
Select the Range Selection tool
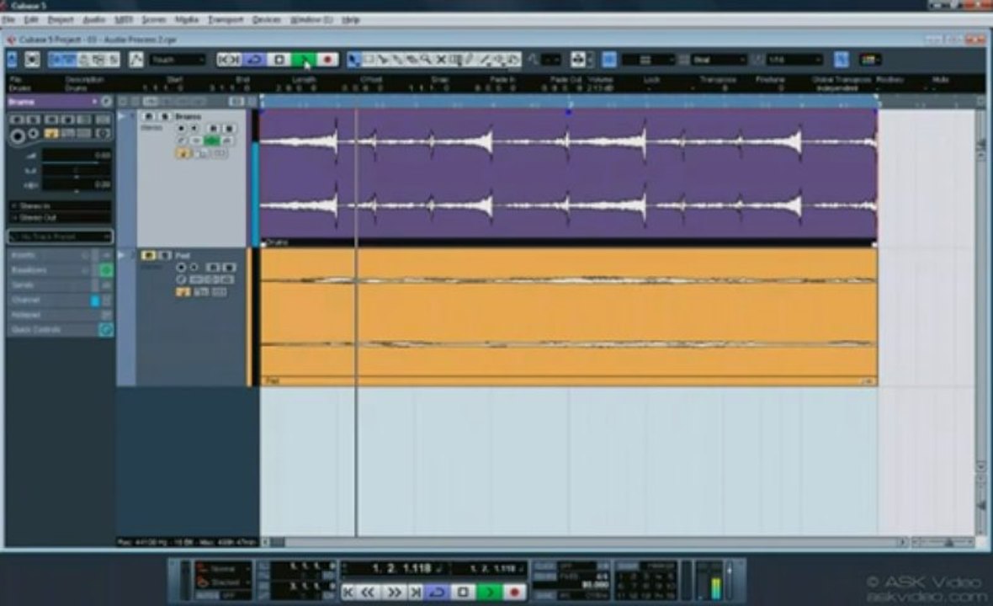368,60
